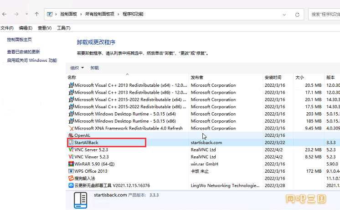Open 启用或关闭 Windows 功能 link
The image size is (340, 210).
tap(32, 60)
